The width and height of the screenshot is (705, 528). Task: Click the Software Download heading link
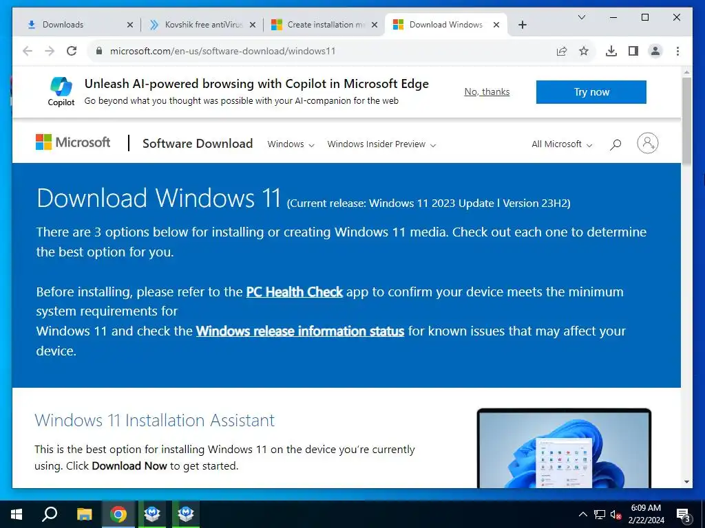(x=198, y=143)
